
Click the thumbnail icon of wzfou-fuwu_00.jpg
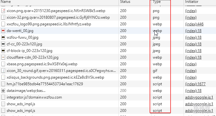pos(3,37)
